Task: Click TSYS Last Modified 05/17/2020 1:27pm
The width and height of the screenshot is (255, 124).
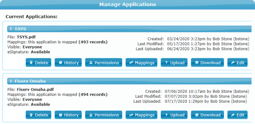Action: pos(186,44)
